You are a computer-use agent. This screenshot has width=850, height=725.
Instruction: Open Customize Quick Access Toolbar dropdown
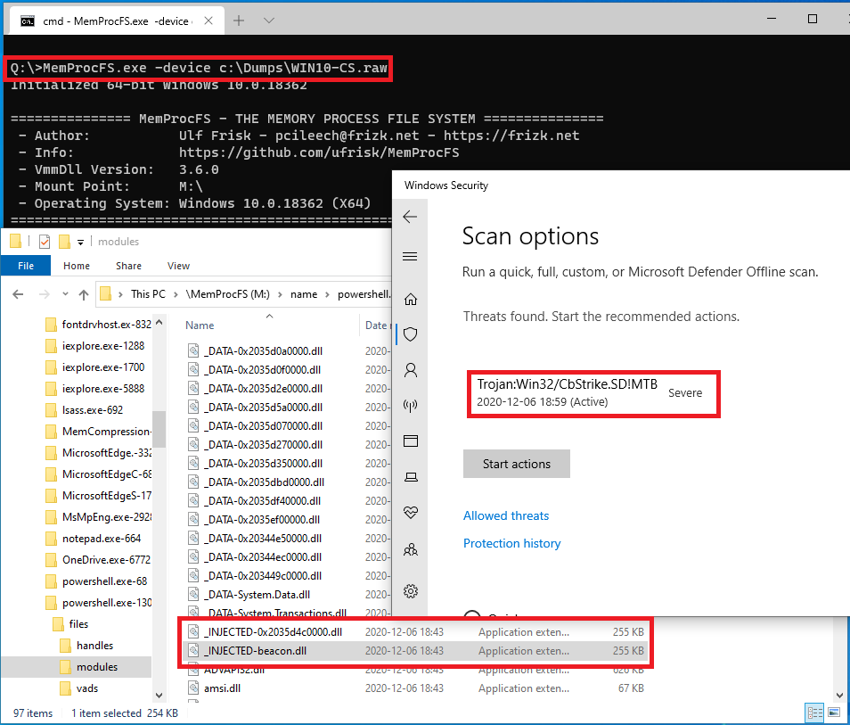click(x=80, y=242)
